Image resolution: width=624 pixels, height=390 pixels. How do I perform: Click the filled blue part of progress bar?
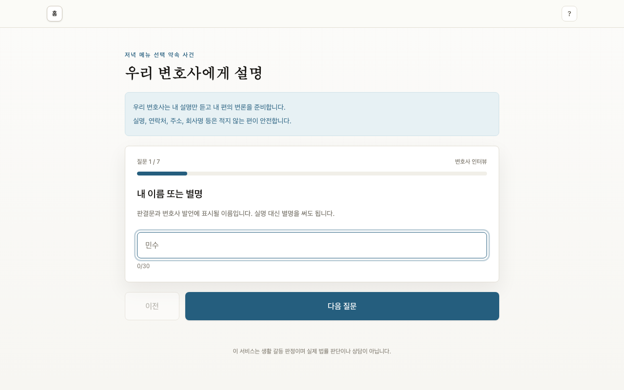(162, 174)
